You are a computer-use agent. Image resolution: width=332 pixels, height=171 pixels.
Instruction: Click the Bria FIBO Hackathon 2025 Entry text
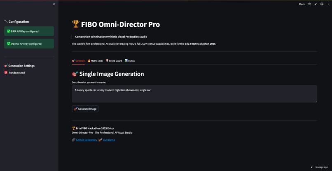[x=95, y=128]
